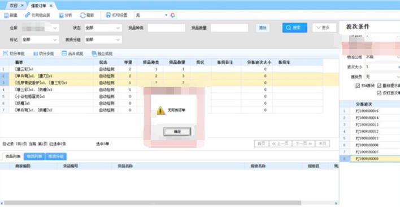400x211 pixels.
Task: Go to 首页 first page button
Action: click(x=262, y=143)
